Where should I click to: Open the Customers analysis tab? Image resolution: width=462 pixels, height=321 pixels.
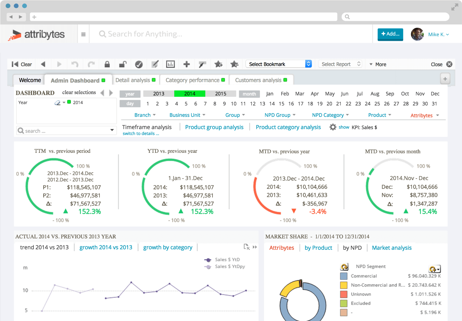261,80
